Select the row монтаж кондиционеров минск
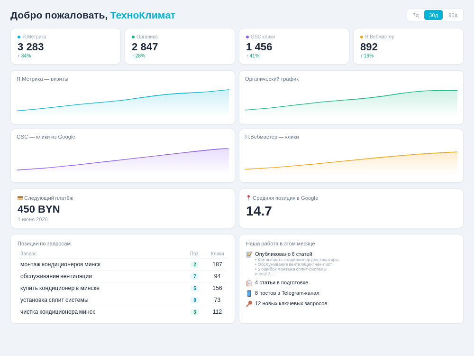Screen dimensions: 474x356 [x=123, y=264]
